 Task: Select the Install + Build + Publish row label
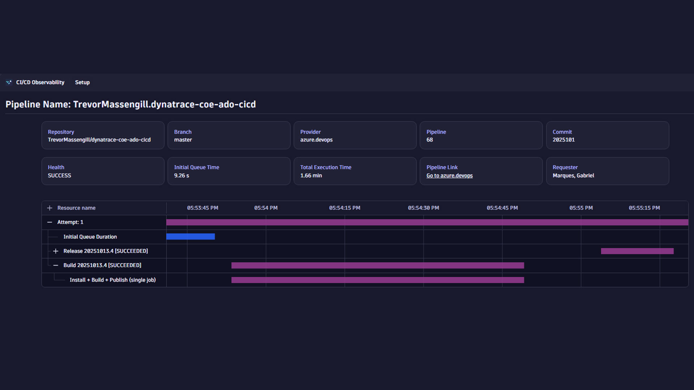(x=113, y=280)
